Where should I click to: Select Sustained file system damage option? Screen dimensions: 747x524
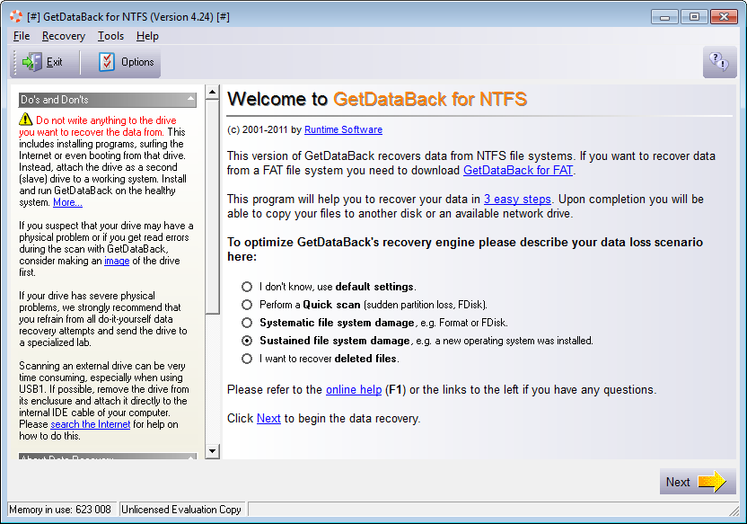(x=247, y=341)
